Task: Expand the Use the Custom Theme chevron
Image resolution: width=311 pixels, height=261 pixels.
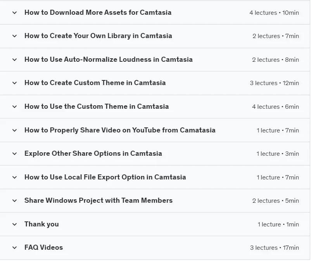Action: coord(14,107)
